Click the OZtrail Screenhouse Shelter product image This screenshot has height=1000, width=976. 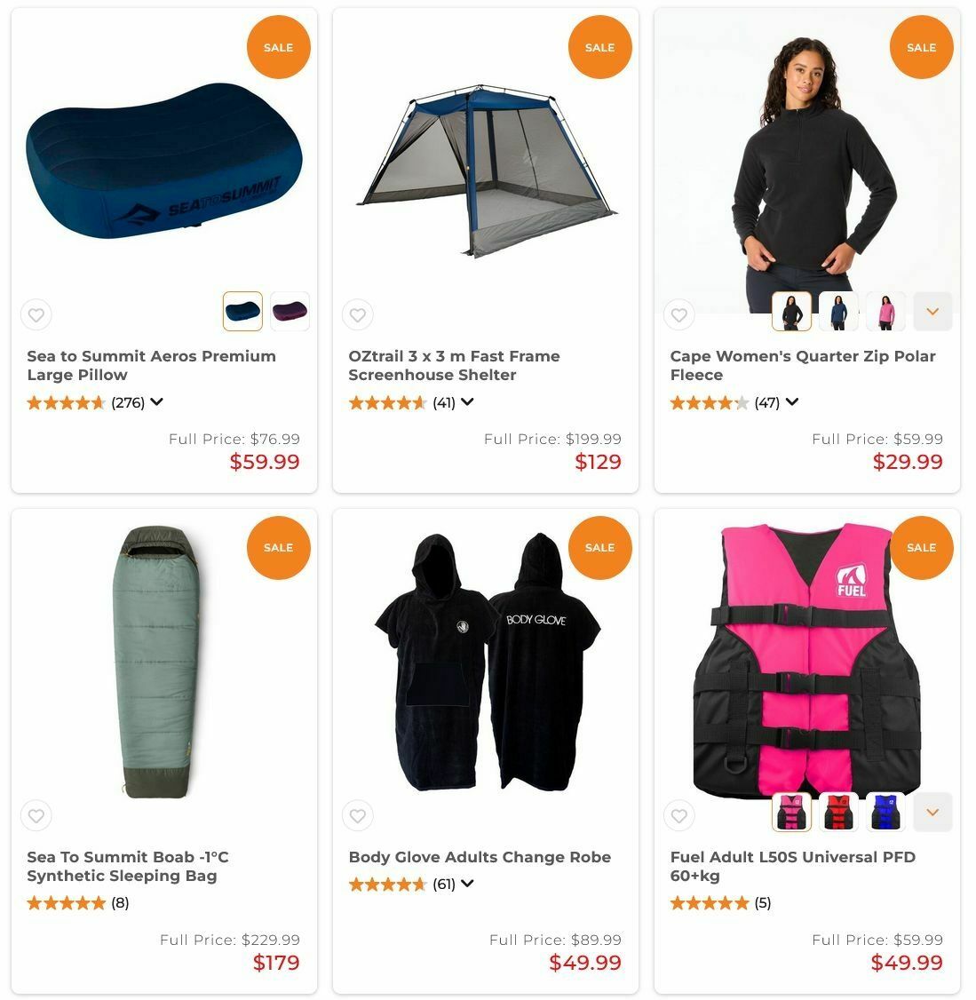pos(486,171)
